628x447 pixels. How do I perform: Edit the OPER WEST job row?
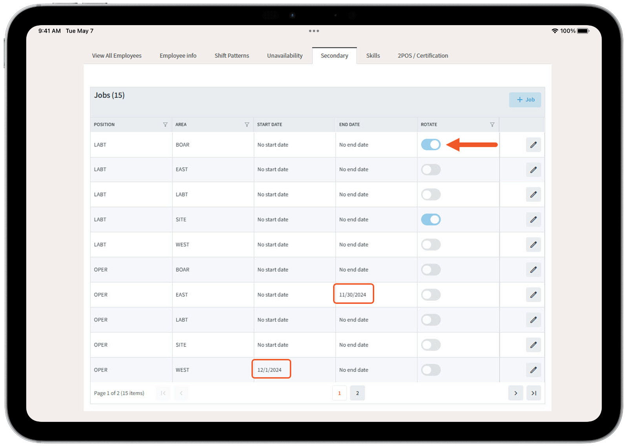[x=533, y=370]
